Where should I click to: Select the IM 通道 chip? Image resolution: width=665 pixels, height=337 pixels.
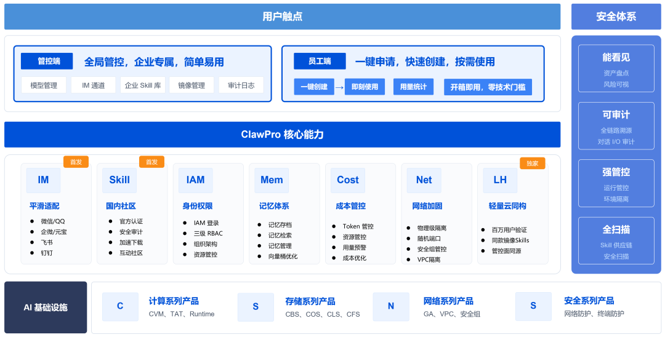click(x=94, y=85)
